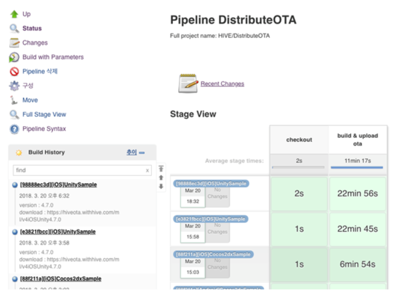Click the Recent Changes notepad icon
The image size is (408, 291).
click(188, 84)
